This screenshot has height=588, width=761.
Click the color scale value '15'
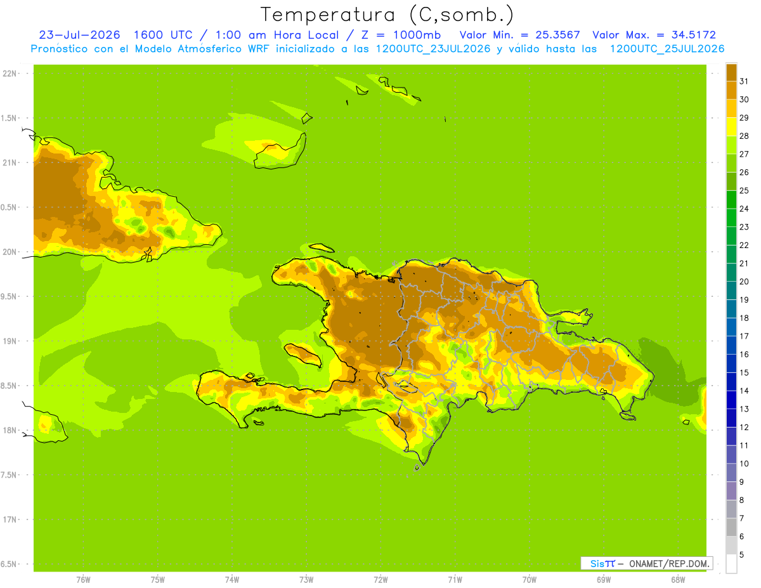(744, 372)
